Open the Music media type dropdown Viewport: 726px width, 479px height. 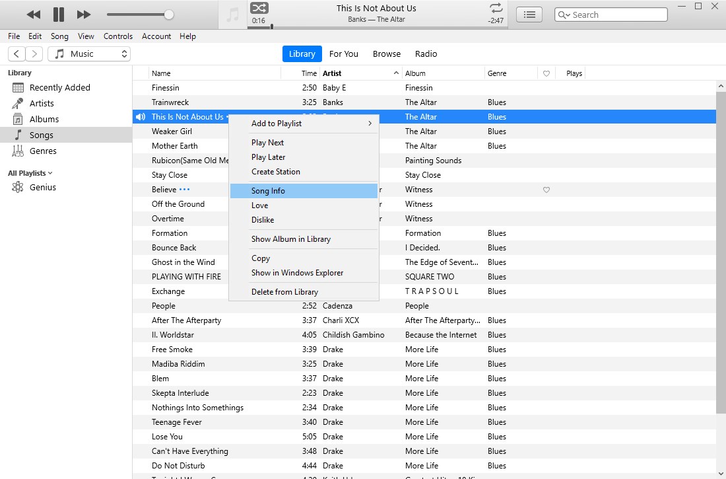click(x=89, y=54)
